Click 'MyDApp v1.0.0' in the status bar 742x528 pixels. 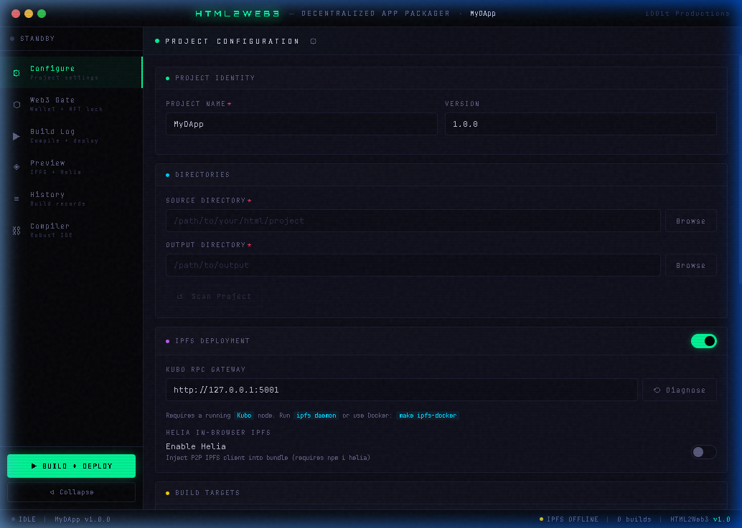83,519
